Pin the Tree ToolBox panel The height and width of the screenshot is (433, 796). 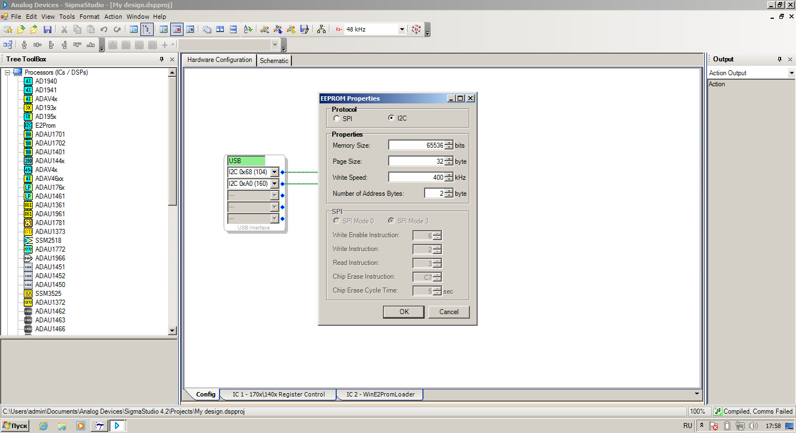[x=162, y=59]
